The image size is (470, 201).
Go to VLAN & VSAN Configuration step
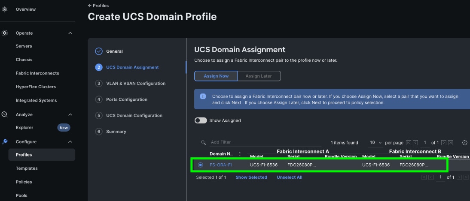(x=135, y=83)
